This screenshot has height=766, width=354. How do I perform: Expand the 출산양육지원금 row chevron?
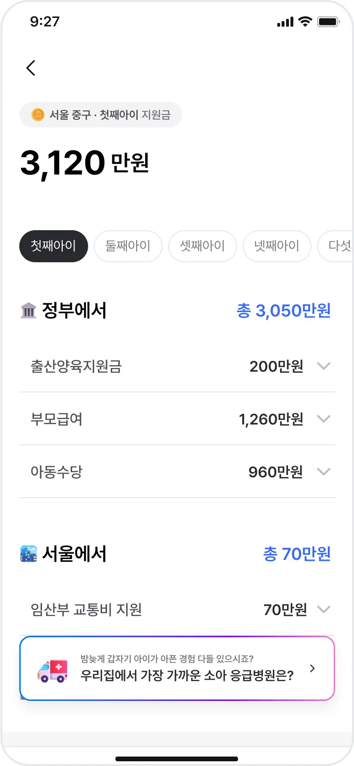click(x=323, y=366)
